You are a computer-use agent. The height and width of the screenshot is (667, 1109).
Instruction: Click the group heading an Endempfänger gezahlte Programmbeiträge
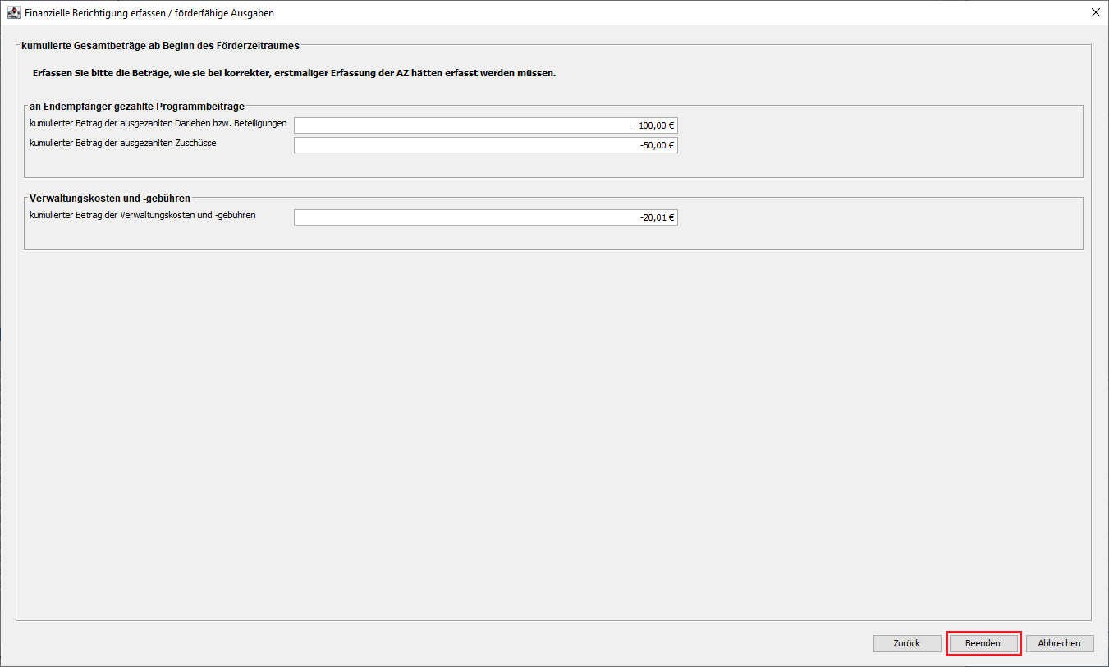pyautogui.click(x=136, y=106)
